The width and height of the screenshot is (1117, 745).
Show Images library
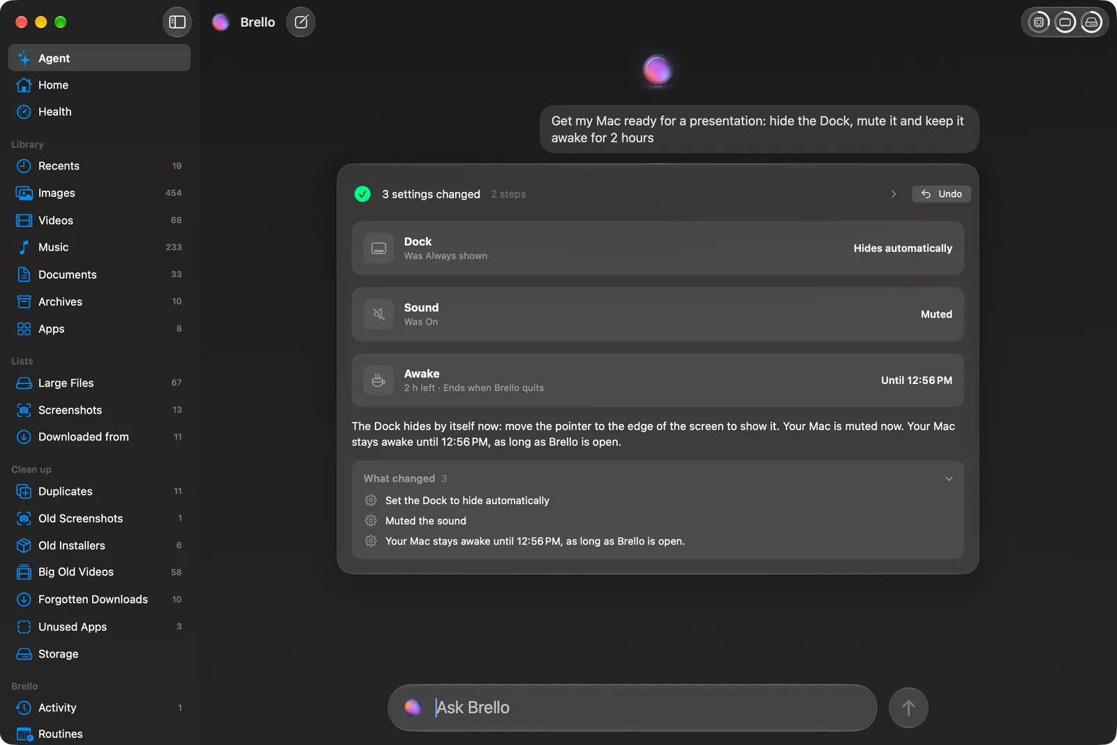99,193
